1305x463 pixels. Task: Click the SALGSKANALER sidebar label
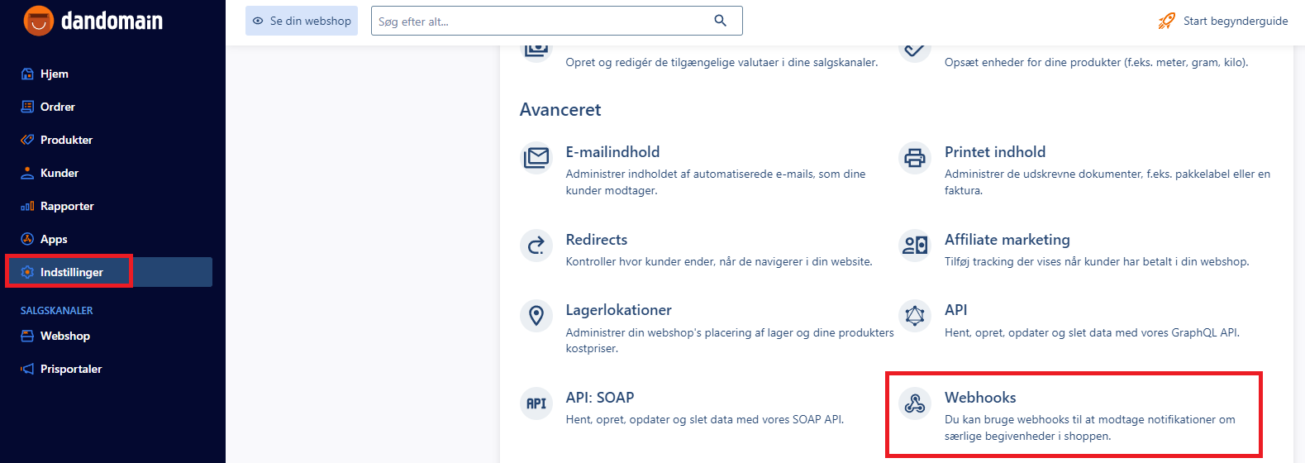click(x=57, y=311)
